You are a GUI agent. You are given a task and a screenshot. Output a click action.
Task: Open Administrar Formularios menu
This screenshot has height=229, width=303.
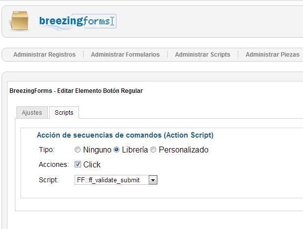tap(125, 55)
